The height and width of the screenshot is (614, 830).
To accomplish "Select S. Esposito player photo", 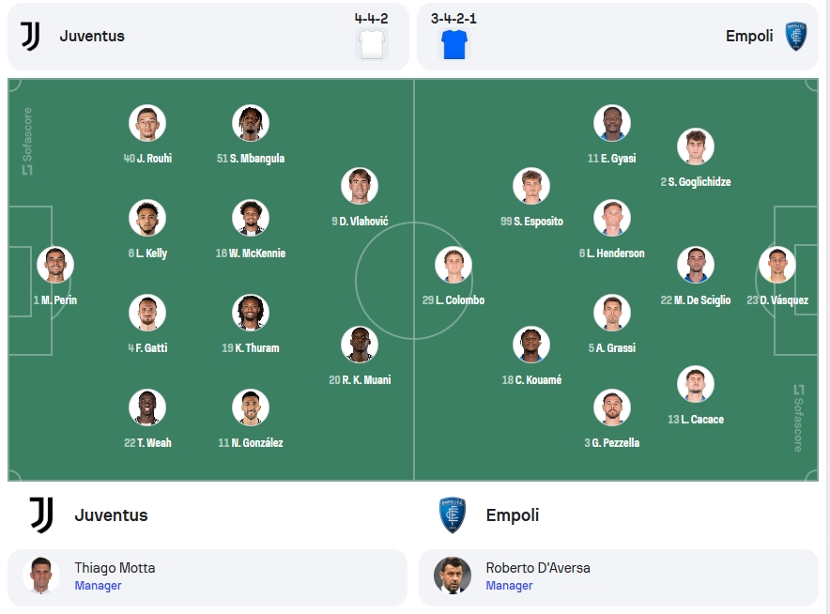I will [x=531, y=186].
